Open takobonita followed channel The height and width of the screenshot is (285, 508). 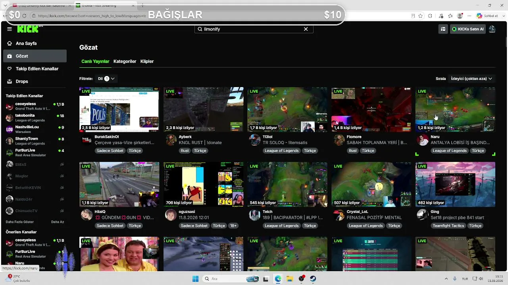pyautogui.click(x=35, y=118)
